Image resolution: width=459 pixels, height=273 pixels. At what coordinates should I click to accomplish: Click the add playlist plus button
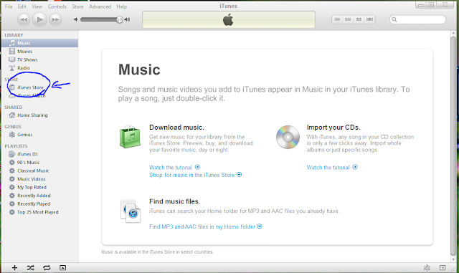click(x=14, y=267)
